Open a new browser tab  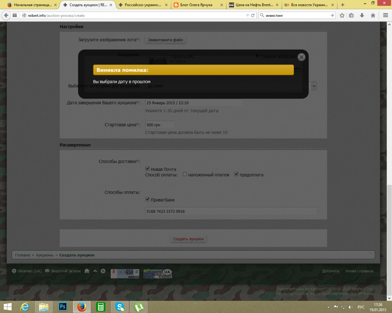(x=343, y=5)
